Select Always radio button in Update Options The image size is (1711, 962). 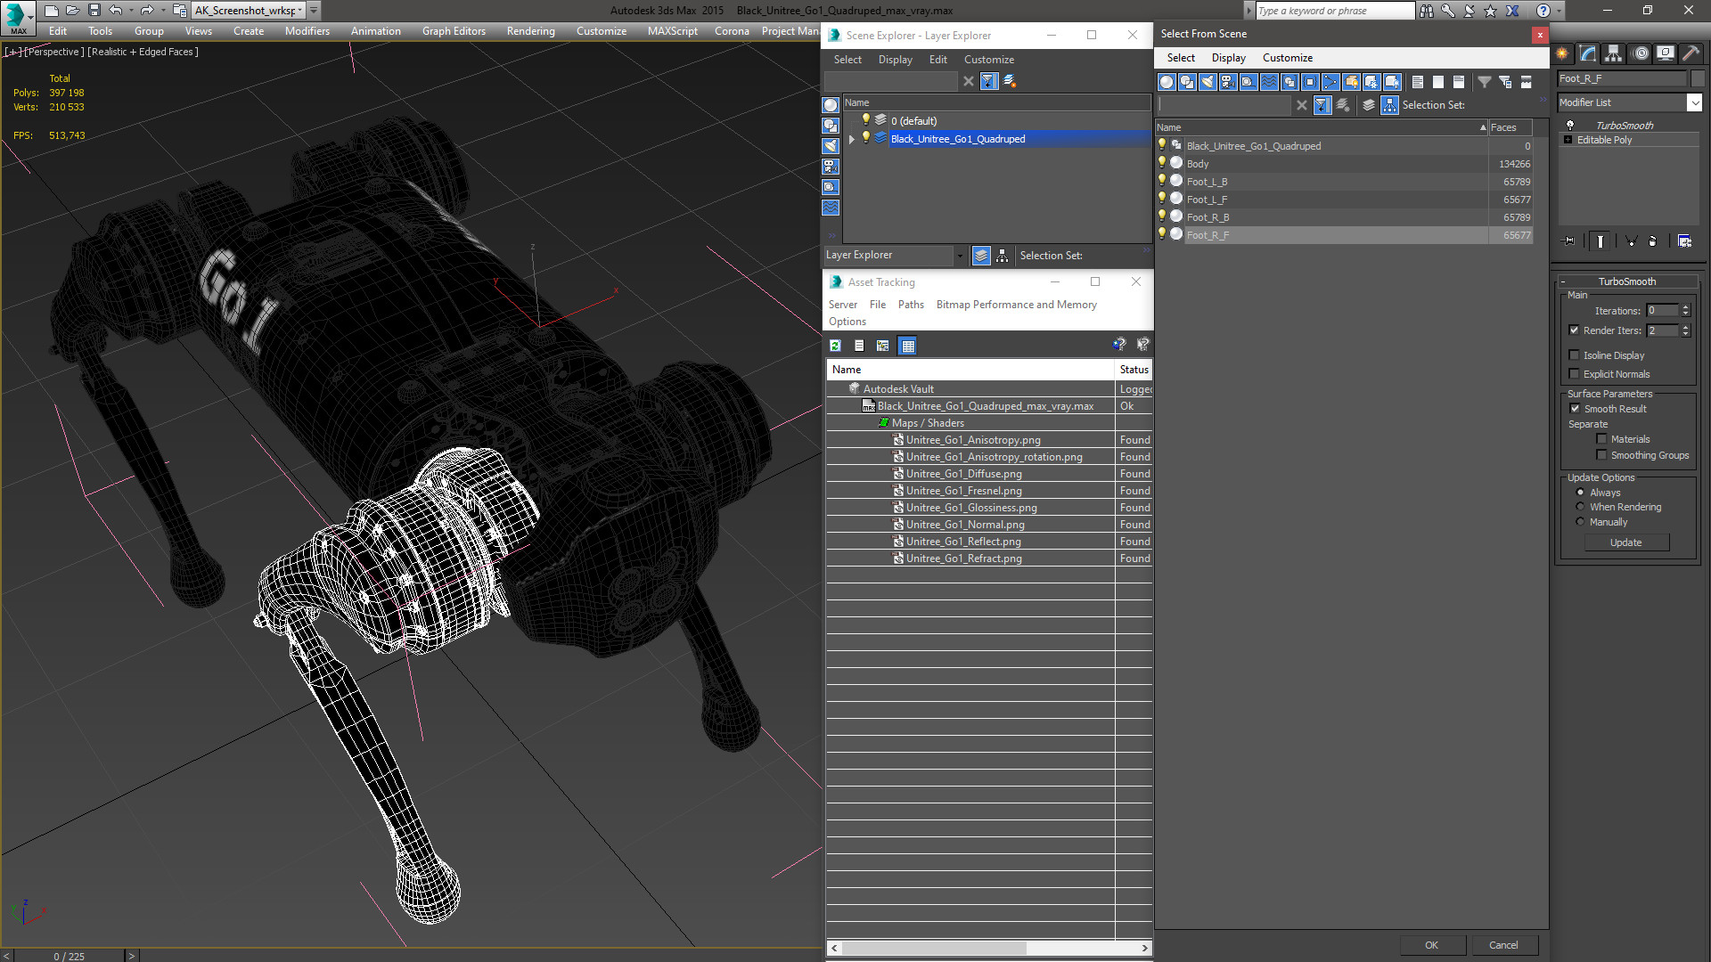click(1581, 491)
